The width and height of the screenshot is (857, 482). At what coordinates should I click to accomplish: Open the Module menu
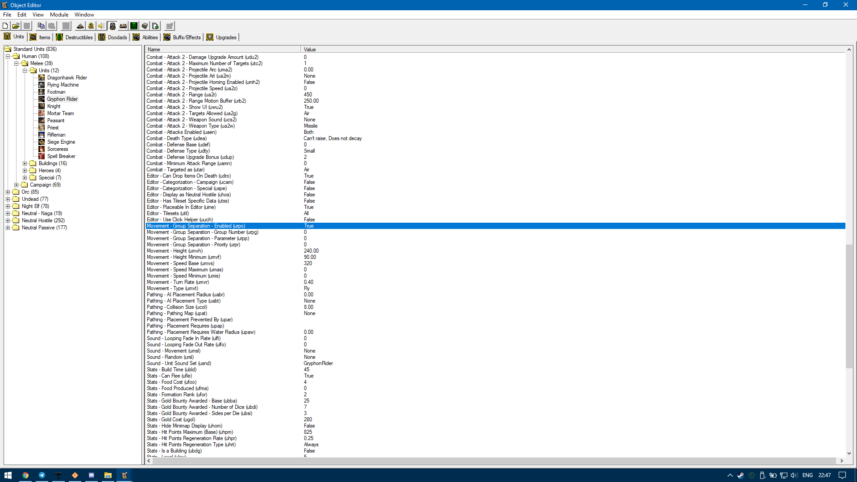[59, 15]
